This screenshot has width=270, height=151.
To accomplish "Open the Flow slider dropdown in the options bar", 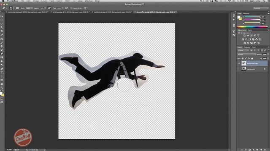I will pos(62,8).
